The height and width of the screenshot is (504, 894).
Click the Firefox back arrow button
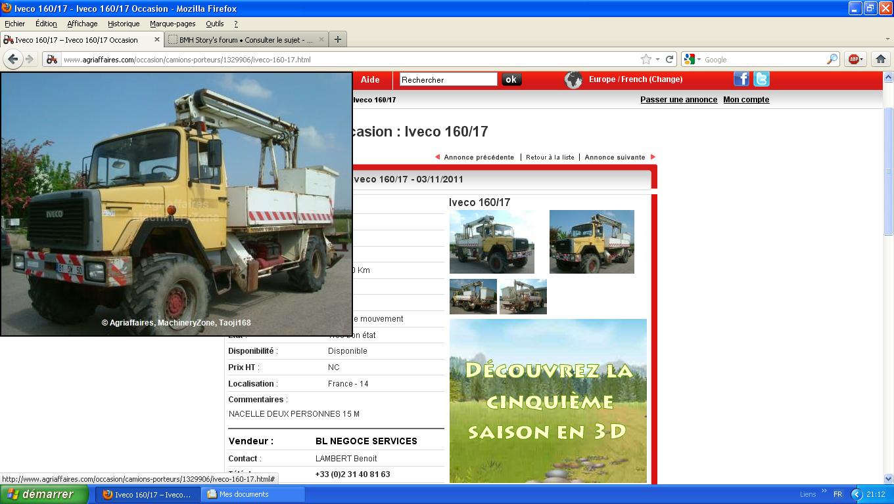pos(12,59)
